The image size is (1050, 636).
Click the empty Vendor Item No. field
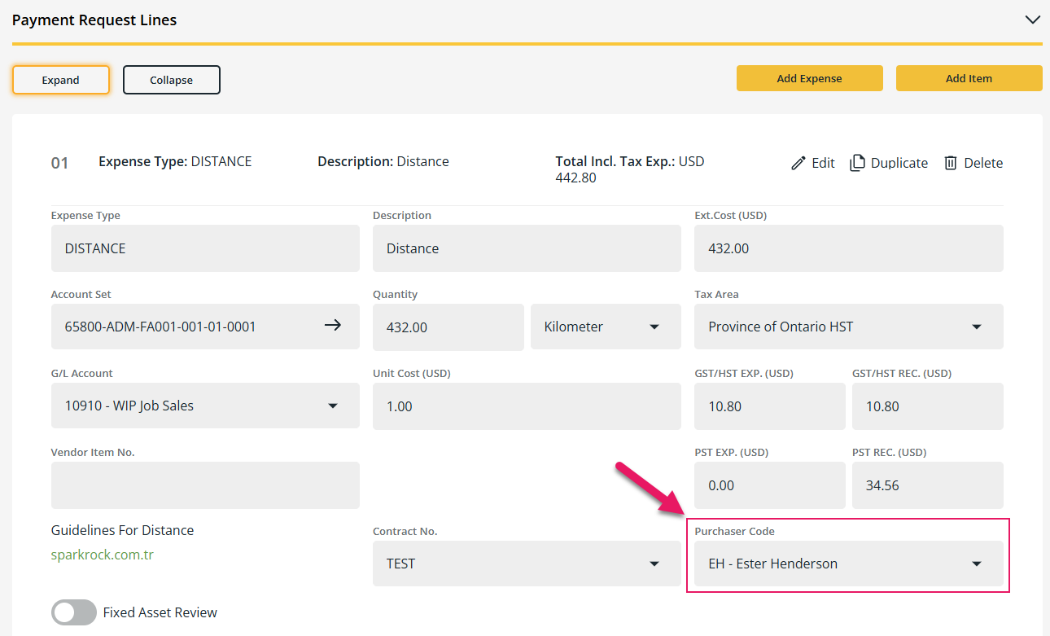click(205, 485)
